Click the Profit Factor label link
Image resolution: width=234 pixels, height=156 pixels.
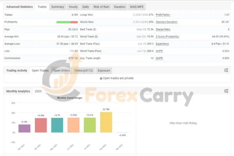pyautogui.click(x=165, y=14)
